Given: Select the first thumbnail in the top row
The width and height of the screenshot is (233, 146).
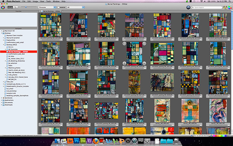Looking at the screenshot, I should click(x=50, y=25).
